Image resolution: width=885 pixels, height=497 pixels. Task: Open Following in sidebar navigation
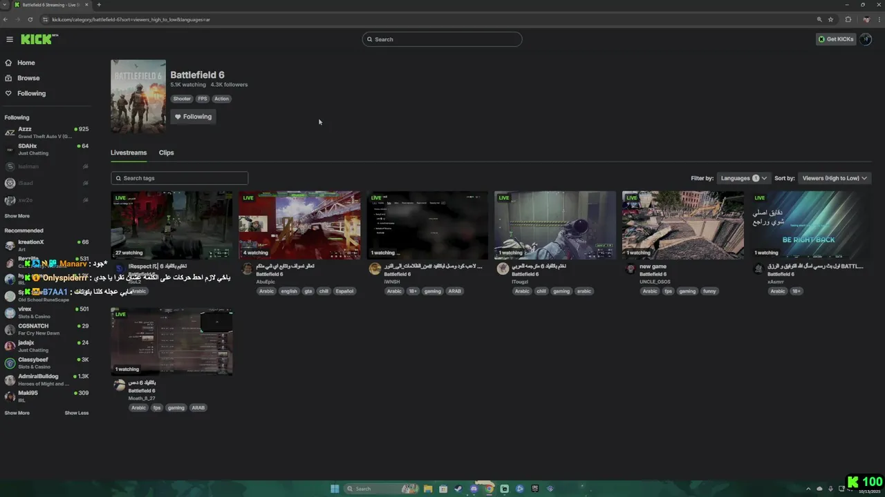coord(31,93)
